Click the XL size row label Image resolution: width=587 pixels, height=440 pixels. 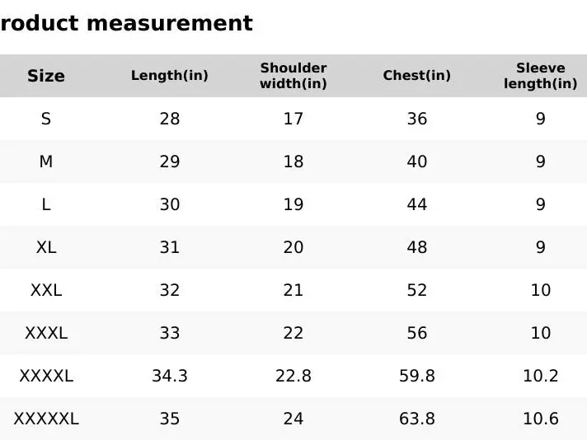pos(46,247)
